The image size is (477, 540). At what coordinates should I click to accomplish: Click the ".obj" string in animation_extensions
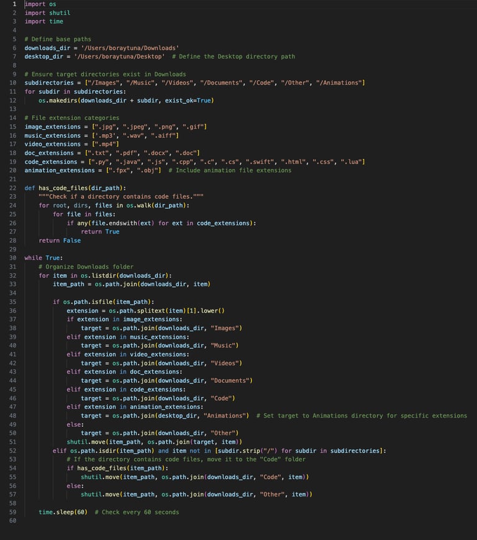point(147,170)
